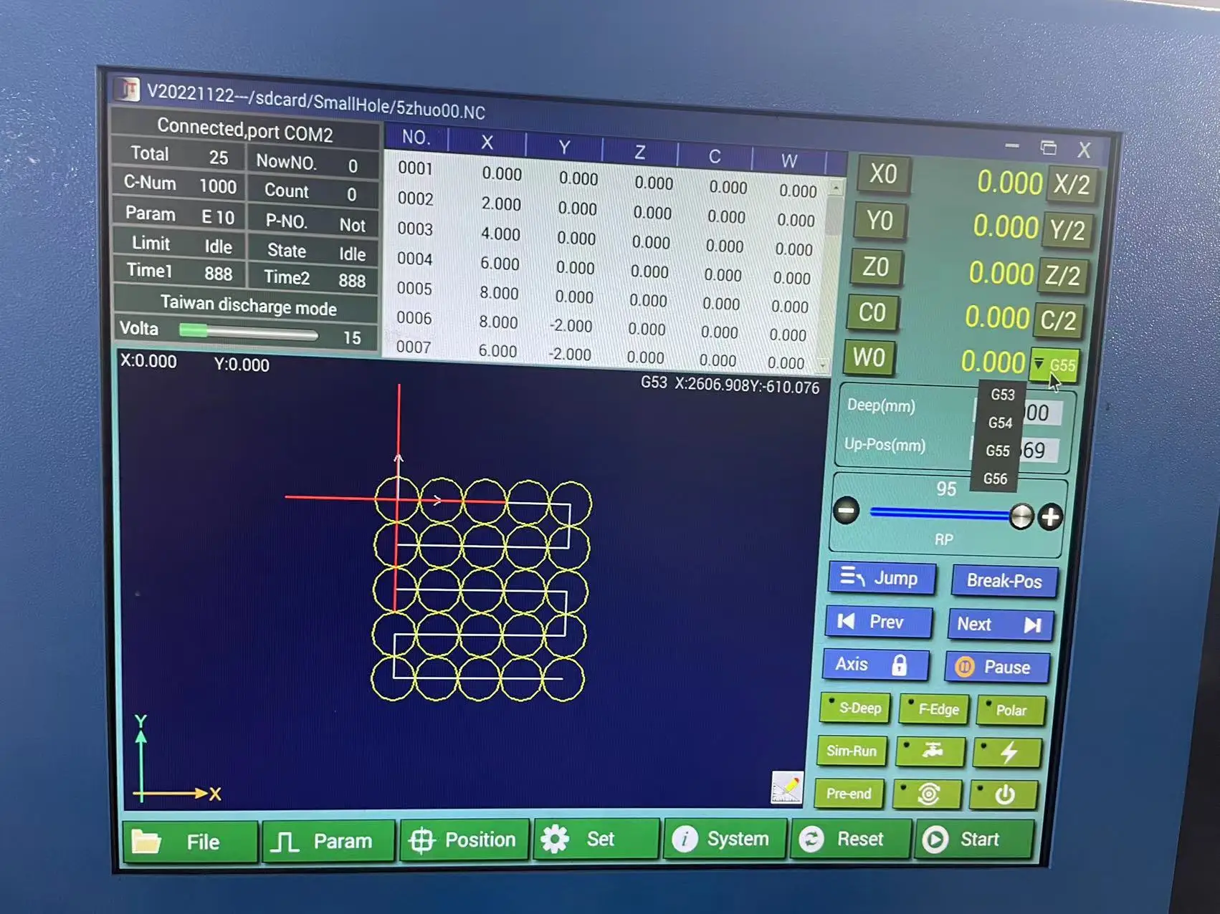
Task: Toggle the S-Deep indicator
Action: [x=855, y=708]
